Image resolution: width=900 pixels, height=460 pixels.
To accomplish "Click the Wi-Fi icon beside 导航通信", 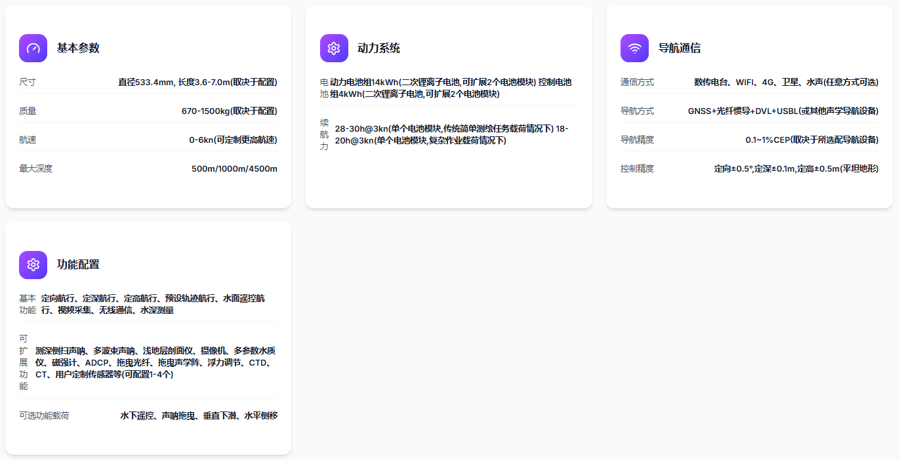I will click(x=634, y=48).
